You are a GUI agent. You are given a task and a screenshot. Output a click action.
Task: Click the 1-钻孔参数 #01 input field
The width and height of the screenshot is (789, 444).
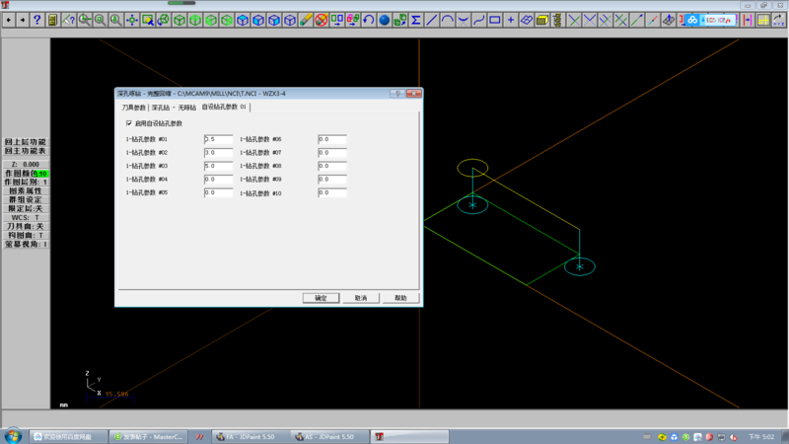coord(218,140)
